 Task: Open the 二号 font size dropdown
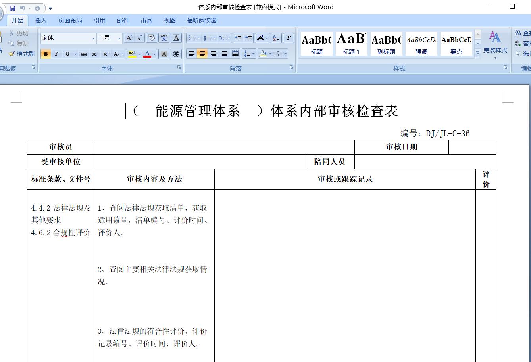tap(119, 38)
